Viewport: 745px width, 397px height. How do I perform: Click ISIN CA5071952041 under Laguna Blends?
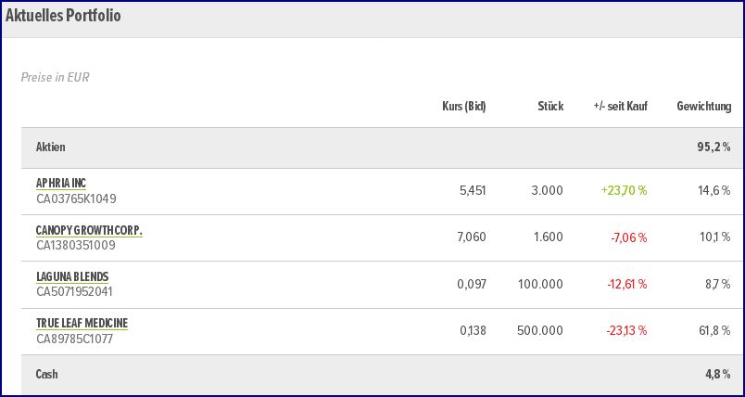(75, 291)
